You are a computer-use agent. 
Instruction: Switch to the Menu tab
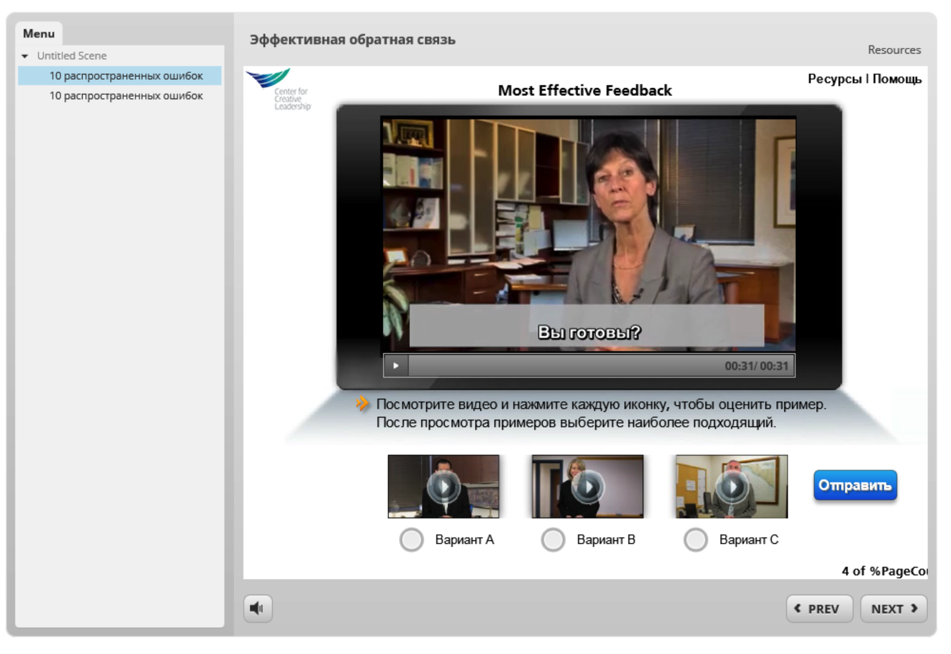(x=38, y=33)
